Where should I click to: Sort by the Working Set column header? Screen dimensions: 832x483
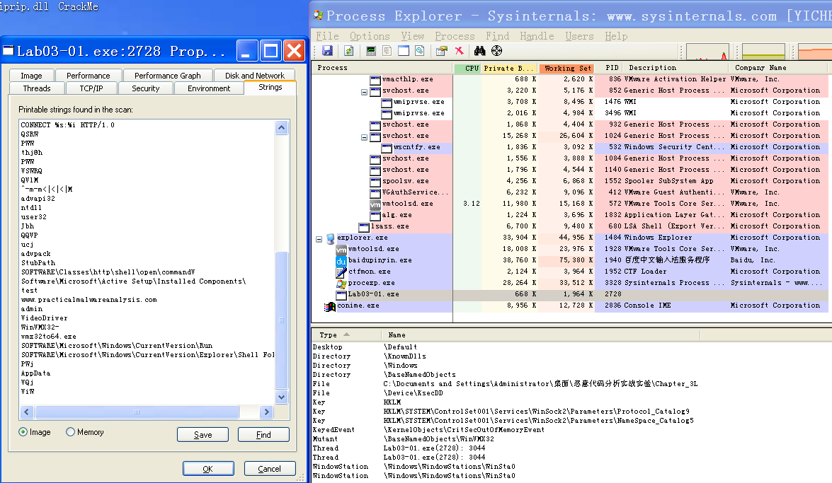[567, 68]
